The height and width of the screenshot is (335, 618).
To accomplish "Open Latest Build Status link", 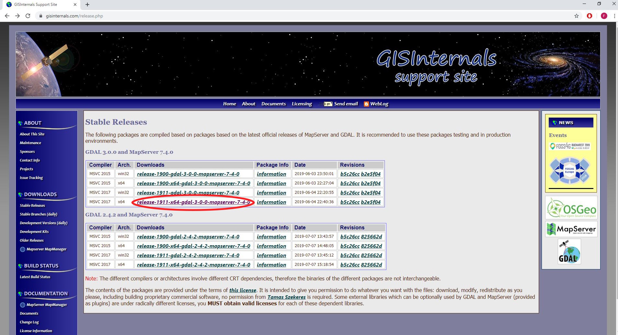I will (35, 277).
